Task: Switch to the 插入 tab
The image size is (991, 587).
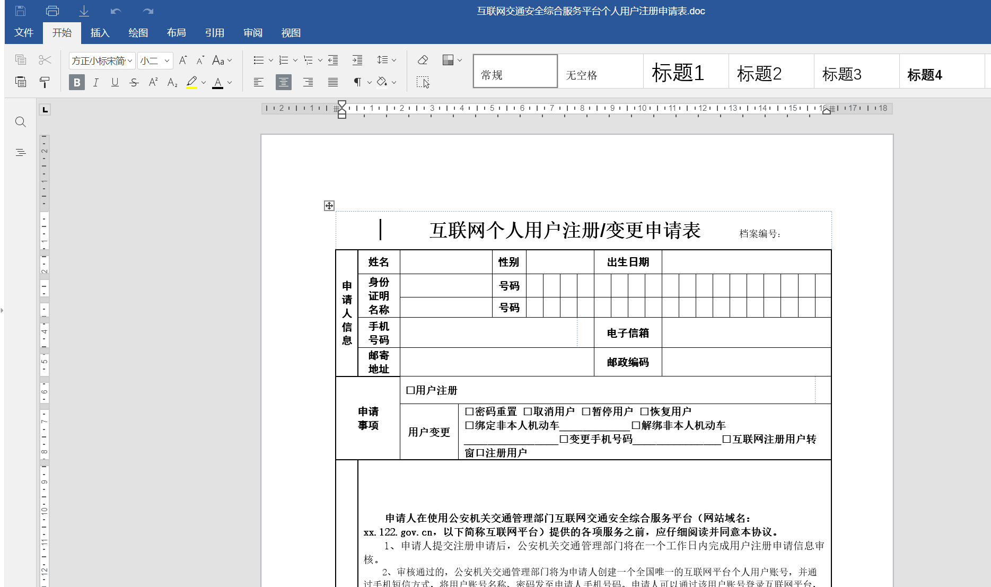Action: 100,33
